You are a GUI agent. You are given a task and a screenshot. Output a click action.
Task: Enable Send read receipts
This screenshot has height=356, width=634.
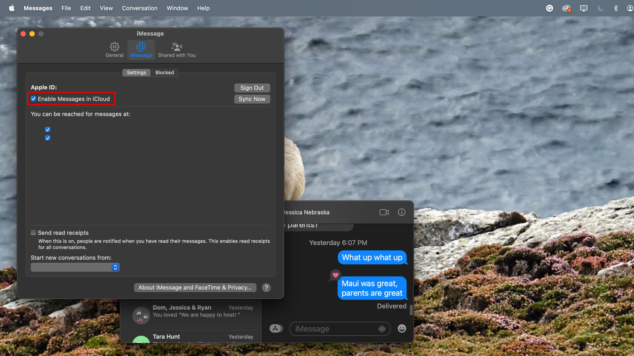[33, 233]
